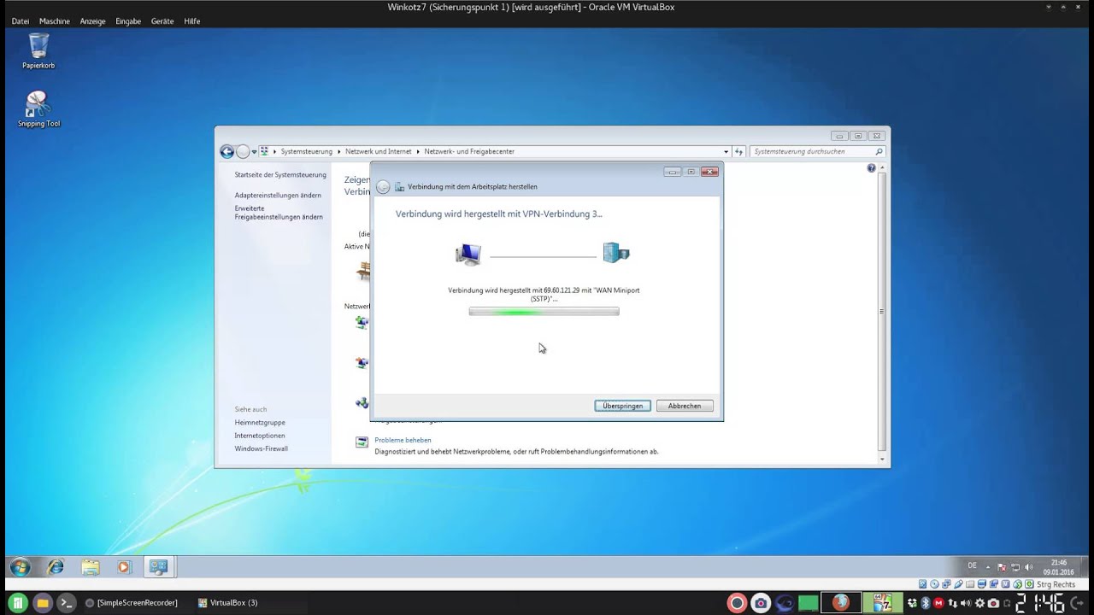Open the Datei menu
The width and height of the screenshot is (1094, 615).
click(21, 20)
